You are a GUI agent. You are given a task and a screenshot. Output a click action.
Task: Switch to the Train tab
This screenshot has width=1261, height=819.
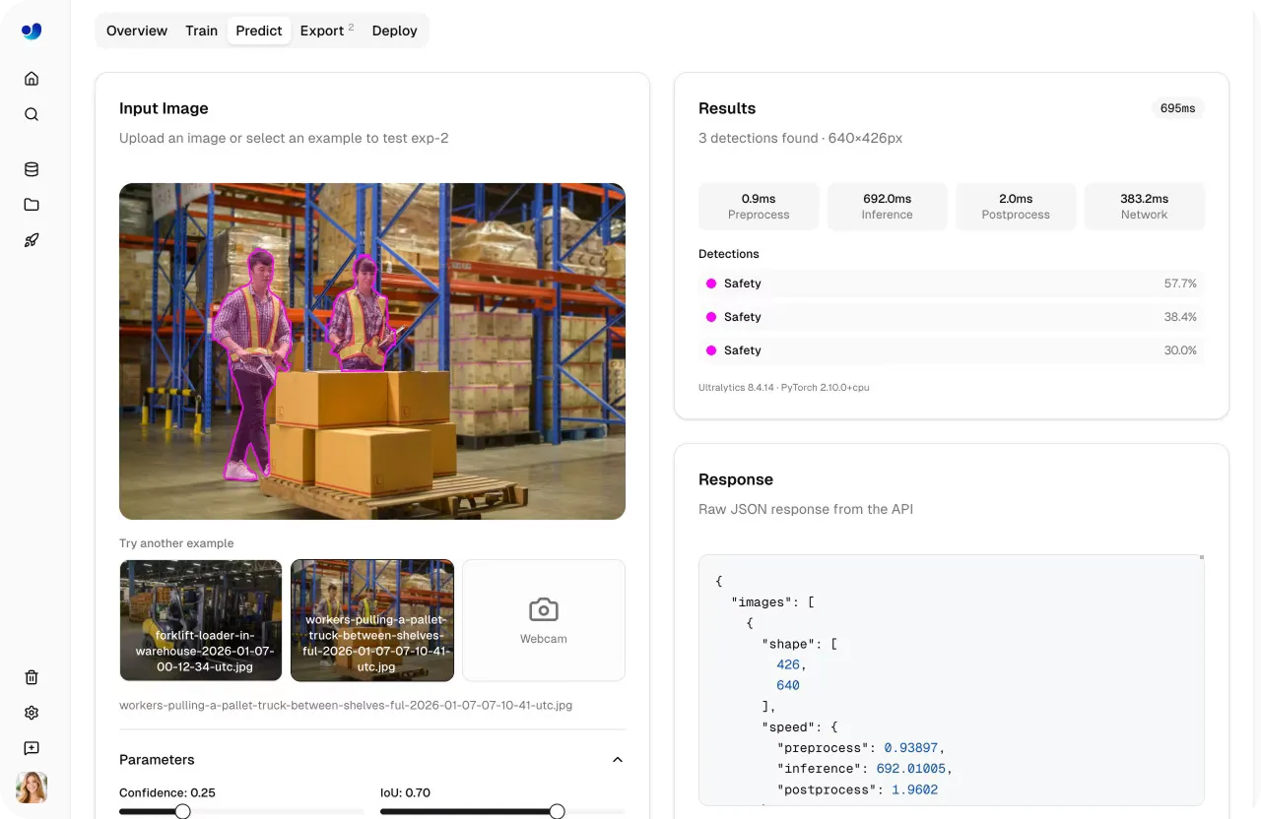coord(201,31)
